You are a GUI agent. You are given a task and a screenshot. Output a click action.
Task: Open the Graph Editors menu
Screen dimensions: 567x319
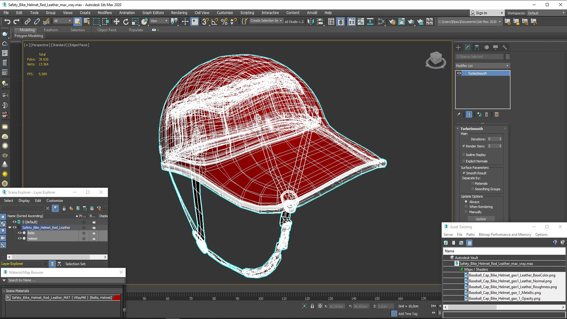(153, 13)
